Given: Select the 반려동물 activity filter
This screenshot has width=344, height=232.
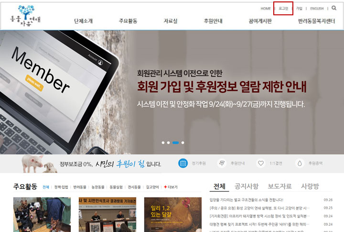Looking at the screenshot, I should tap(80, 187).
